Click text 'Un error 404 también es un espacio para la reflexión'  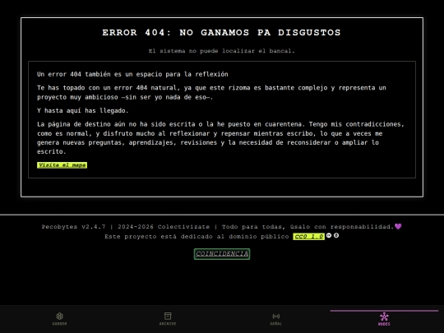coord(132,74)
